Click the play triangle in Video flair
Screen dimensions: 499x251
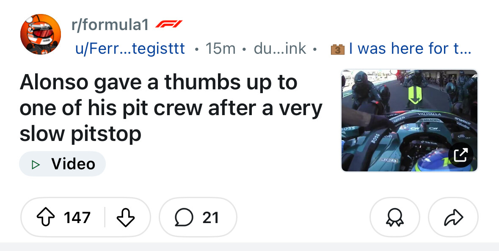click(36, 164)
